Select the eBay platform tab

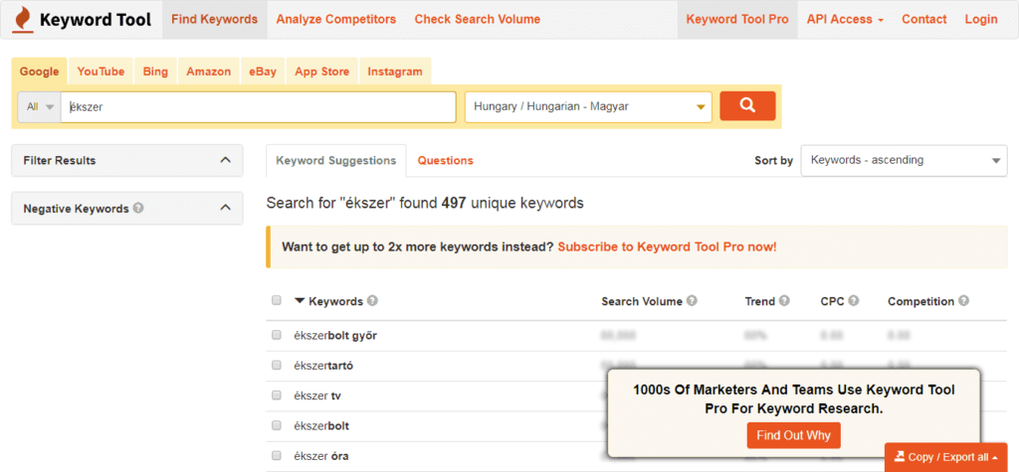coord(263,72)
